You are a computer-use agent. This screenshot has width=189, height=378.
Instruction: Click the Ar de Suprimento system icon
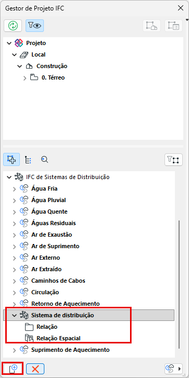25,246
